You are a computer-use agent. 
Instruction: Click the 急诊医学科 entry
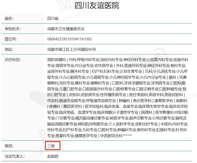coord(142,101)
